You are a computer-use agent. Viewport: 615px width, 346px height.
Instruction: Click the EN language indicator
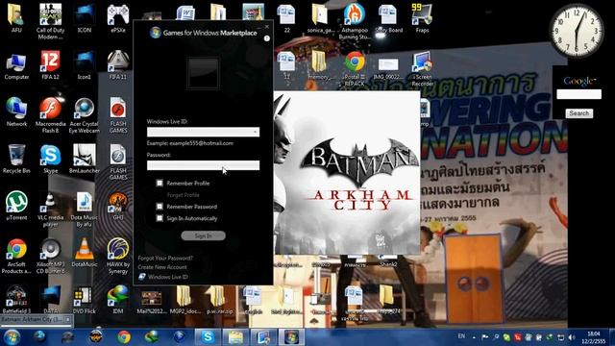pos(461,336)
